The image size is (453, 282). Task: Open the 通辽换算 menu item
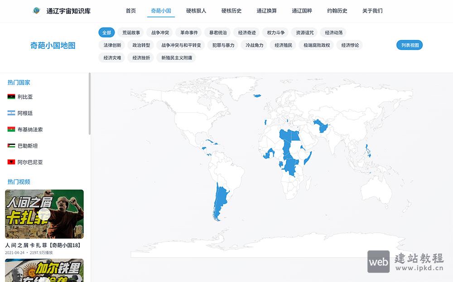point(267,11)
